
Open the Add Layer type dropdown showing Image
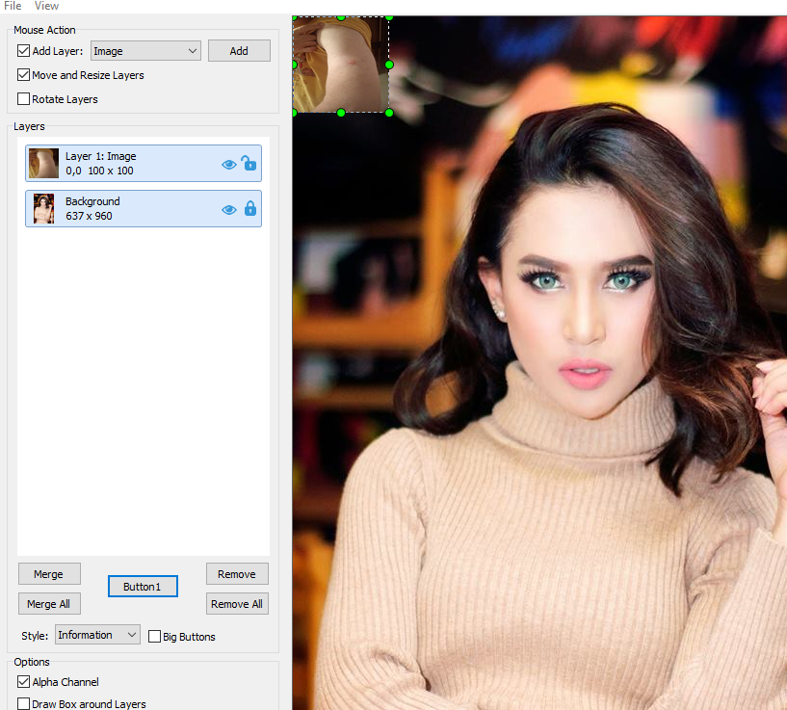pyautogui.click(x=145, y=51)
